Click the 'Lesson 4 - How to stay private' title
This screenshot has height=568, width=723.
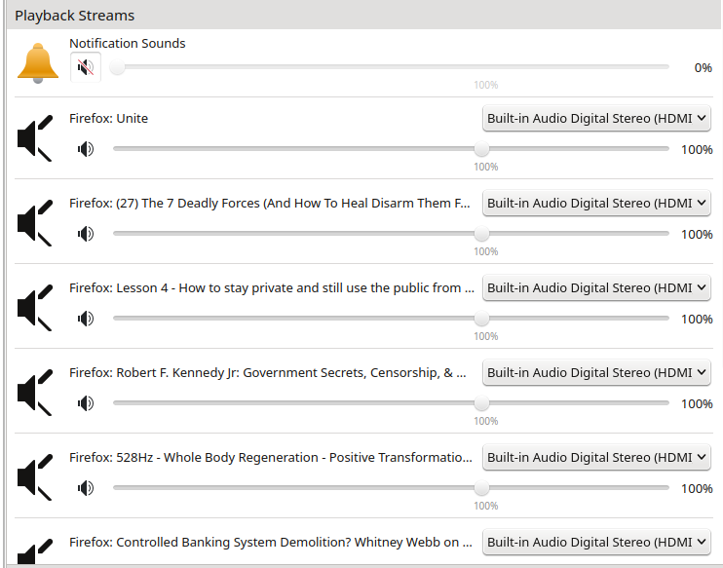tap(272, 288)
